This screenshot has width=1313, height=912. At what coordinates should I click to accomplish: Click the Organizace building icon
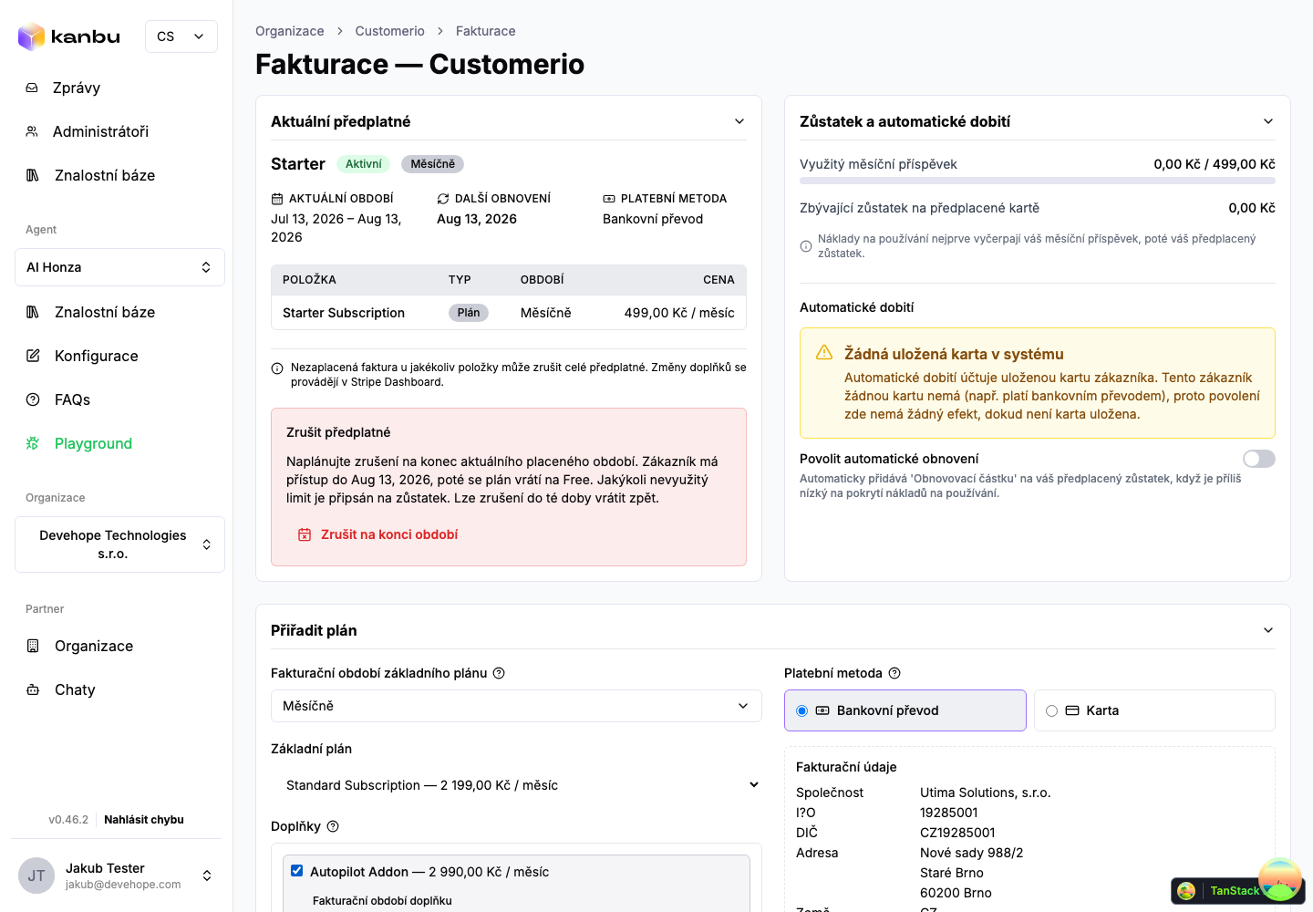33,646
